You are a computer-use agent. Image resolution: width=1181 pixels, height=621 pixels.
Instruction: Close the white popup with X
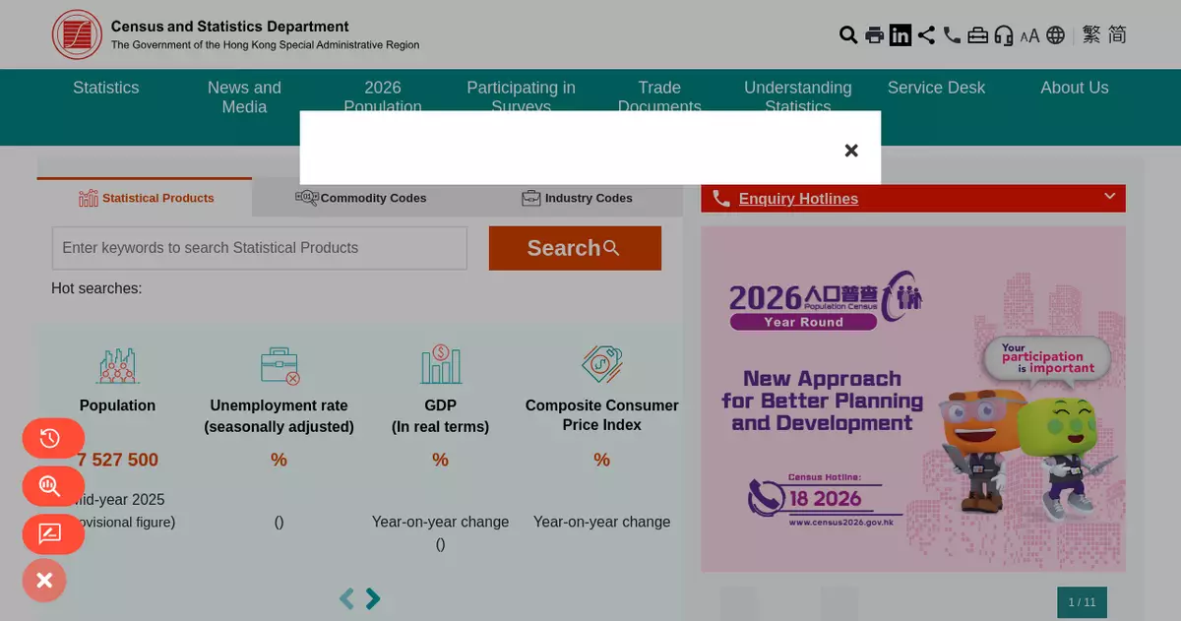[x=851, y=151]
